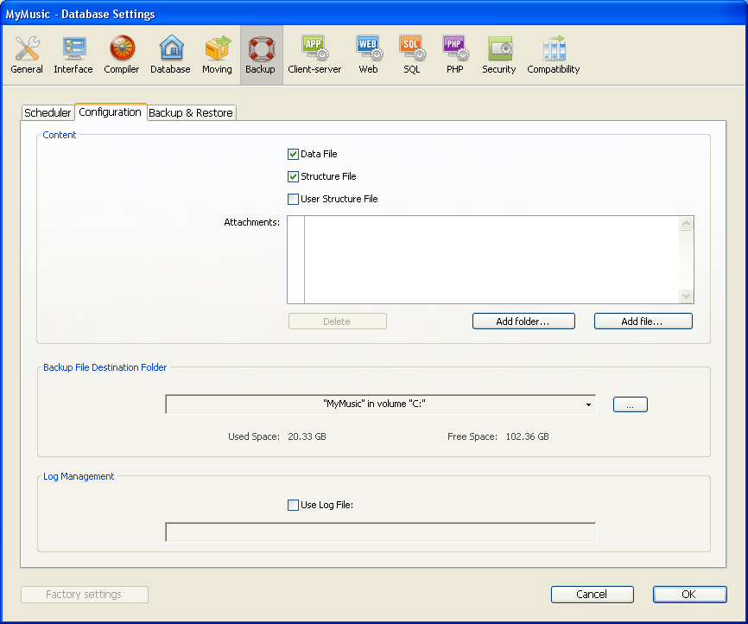Viewport: 748px width, 624px height.
Task: Switch to the Scheduler tab
Action: (x=48, y=113)
